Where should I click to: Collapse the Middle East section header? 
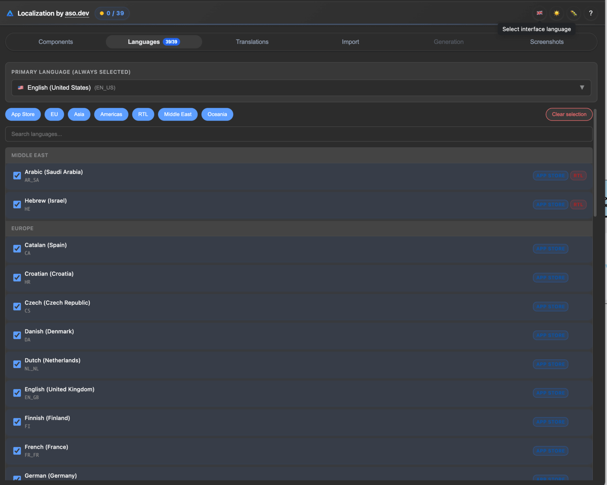[30, 155]
